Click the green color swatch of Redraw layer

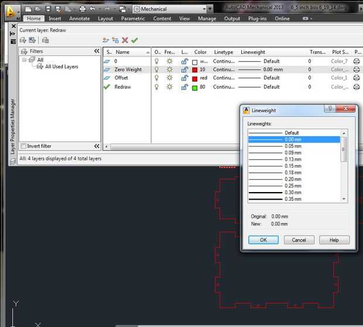click(195, 88)
